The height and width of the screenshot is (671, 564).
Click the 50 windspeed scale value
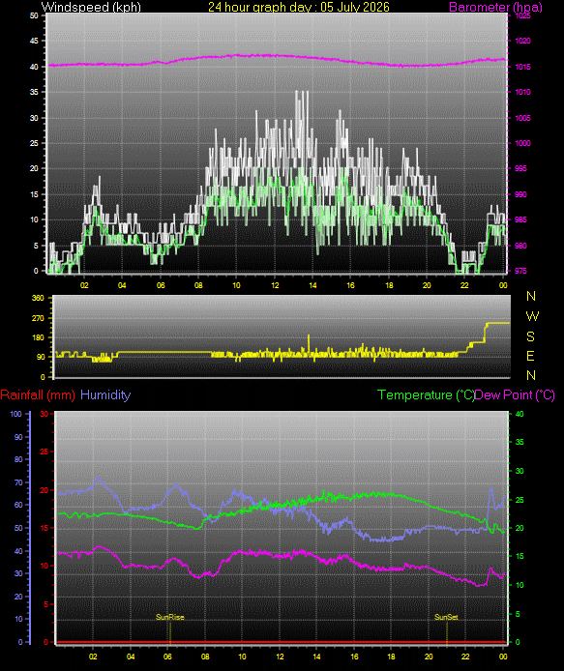[x=34, y=15]
